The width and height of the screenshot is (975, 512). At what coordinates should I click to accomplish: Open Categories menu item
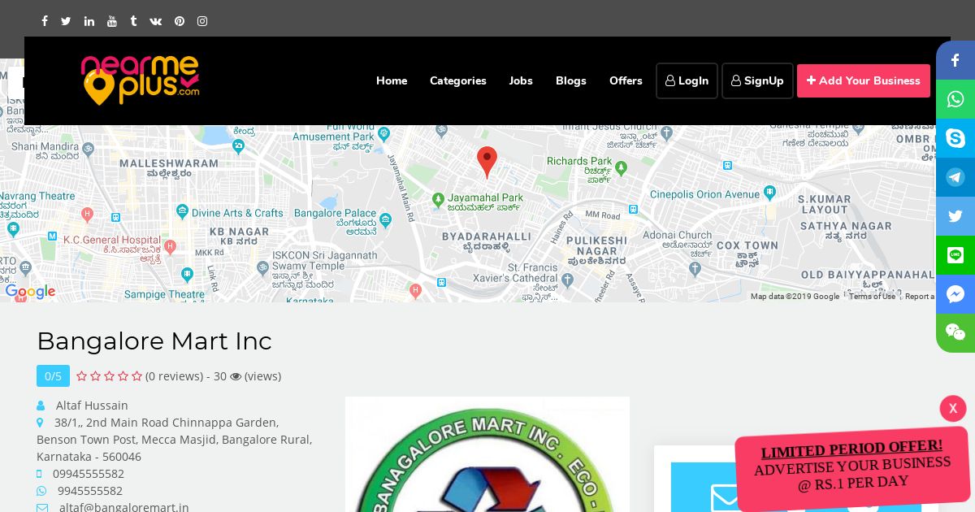point(458,80)
